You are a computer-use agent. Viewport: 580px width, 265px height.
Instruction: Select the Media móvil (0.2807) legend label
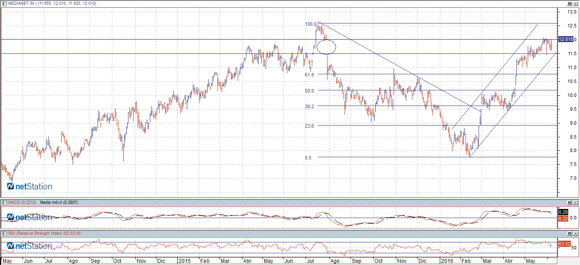(x=57, y=202)
